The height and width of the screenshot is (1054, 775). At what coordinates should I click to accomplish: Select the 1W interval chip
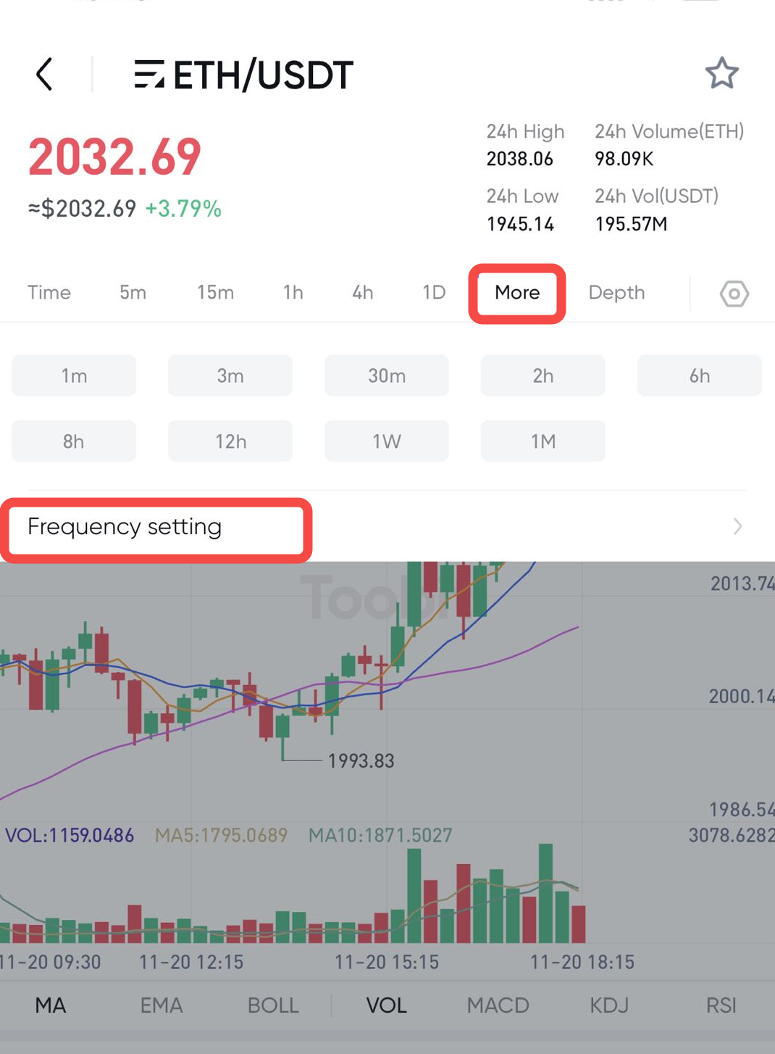point(387,441)
